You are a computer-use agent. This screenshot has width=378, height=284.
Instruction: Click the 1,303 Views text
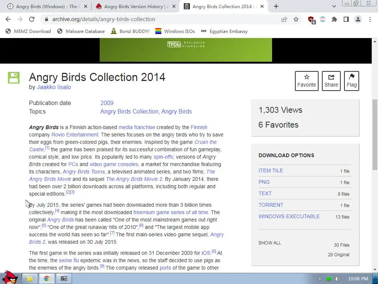281,110
